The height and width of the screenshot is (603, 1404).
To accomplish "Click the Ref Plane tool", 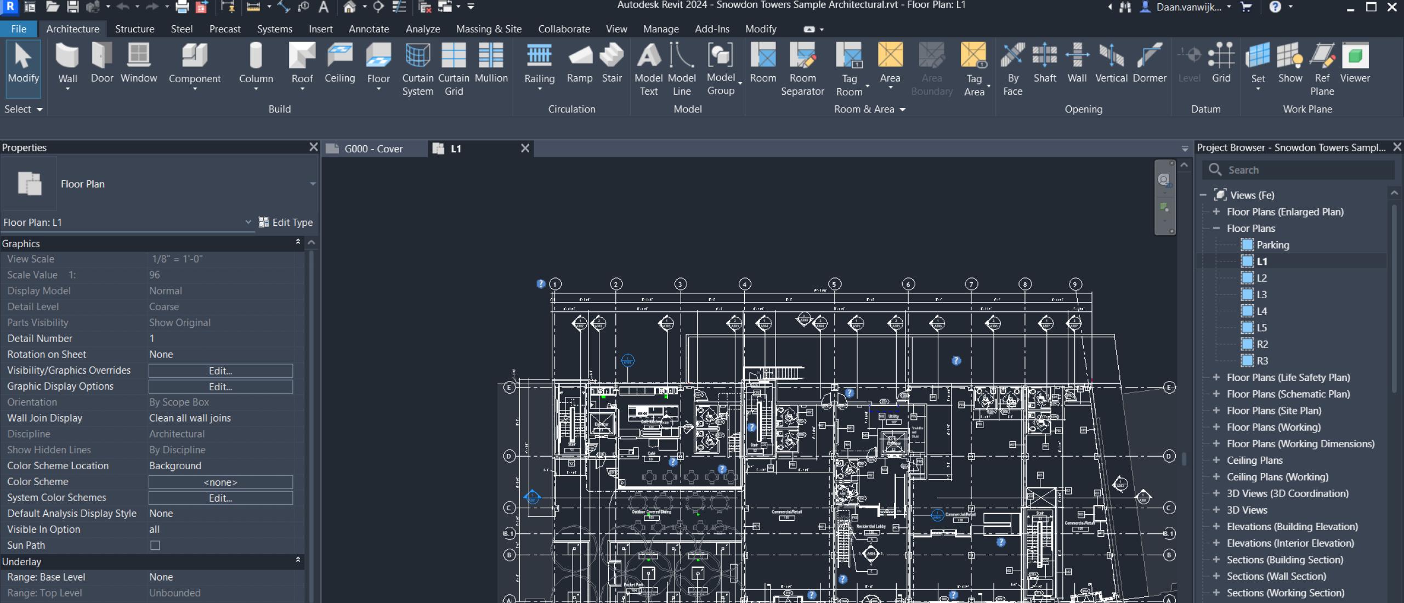I will coord(1322,69).
